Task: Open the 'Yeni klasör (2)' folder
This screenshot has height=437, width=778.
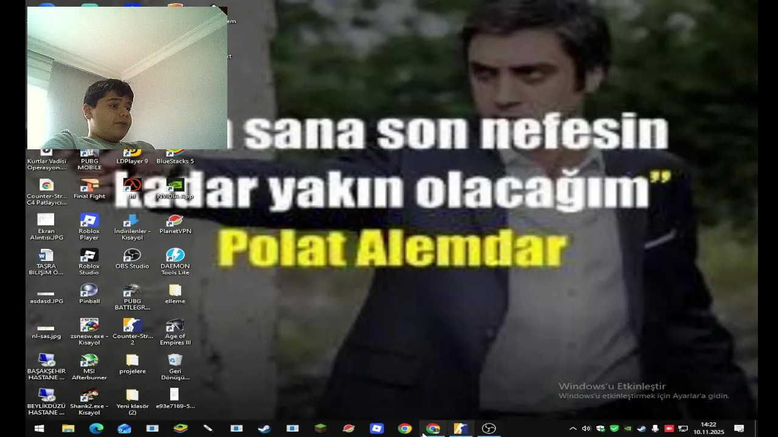Action: point(132,401)
